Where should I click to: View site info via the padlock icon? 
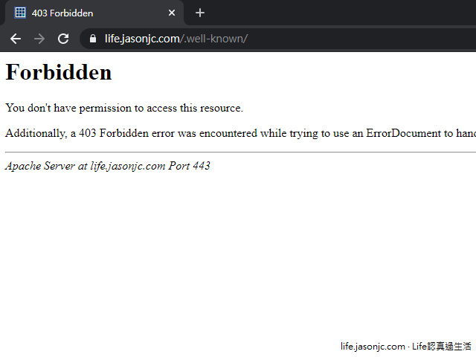click(93, 39)
